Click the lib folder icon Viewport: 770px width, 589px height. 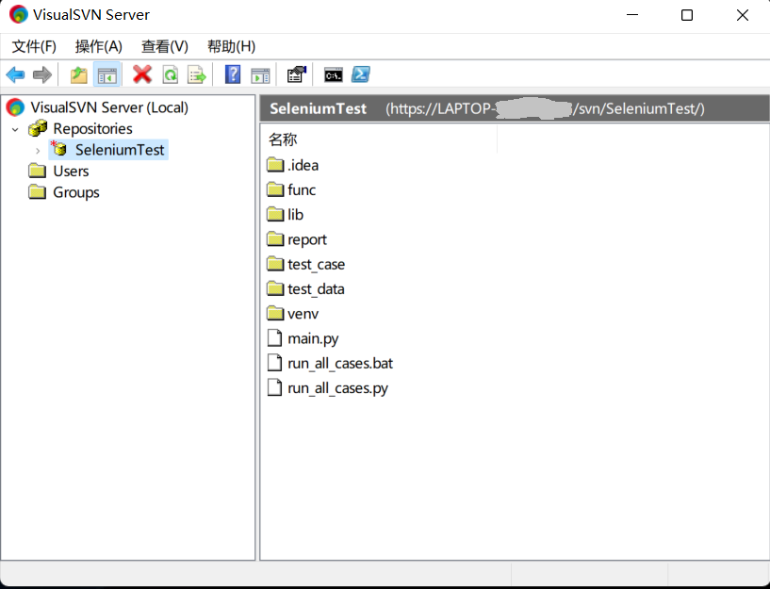click(x=275, y=214)
